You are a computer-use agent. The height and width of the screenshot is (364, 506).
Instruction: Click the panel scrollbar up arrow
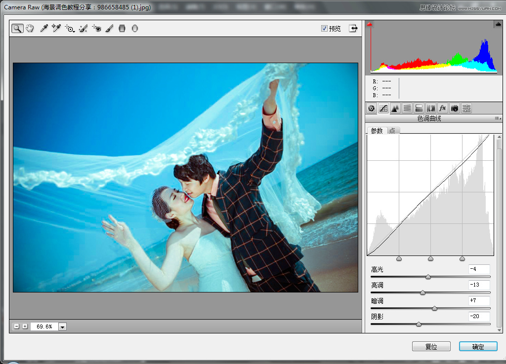499,137
